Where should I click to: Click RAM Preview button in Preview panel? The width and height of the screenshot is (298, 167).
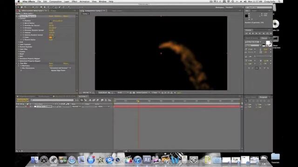[x=271, y=33]
